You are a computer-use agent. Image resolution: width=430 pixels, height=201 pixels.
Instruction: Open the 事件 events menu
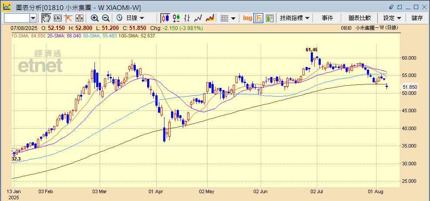pos(327,18)
